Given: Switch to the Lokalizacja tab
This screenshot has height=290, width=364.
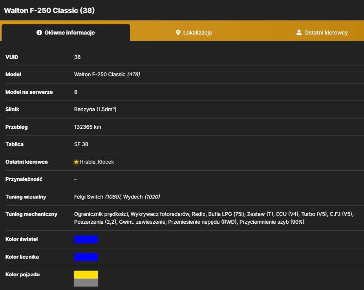Looking at the screenshot, I should 194,33.
